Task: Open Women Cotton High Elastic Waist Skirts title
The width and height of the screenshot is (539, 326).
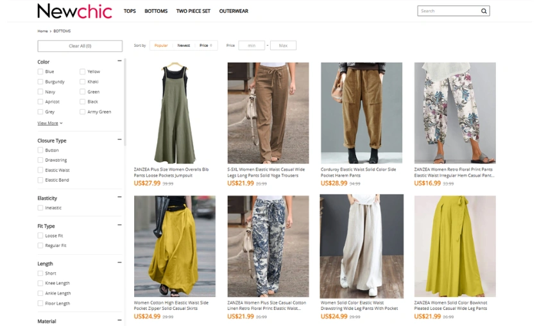Action: (x=171, y=305)
